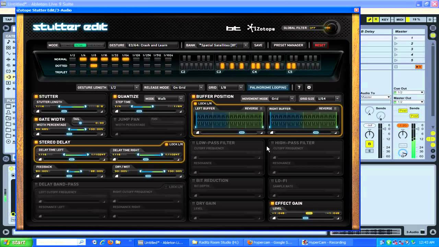
Task: Launch scene 1 in Master track
Action: (x=396, y=38)
